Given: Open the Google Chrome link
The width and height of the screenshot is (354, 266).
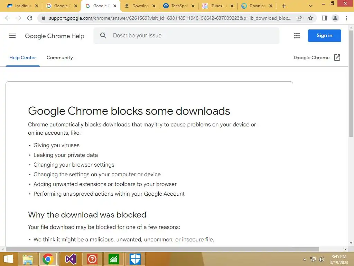Looking at the screenshot, I should [x=311, y=58].
